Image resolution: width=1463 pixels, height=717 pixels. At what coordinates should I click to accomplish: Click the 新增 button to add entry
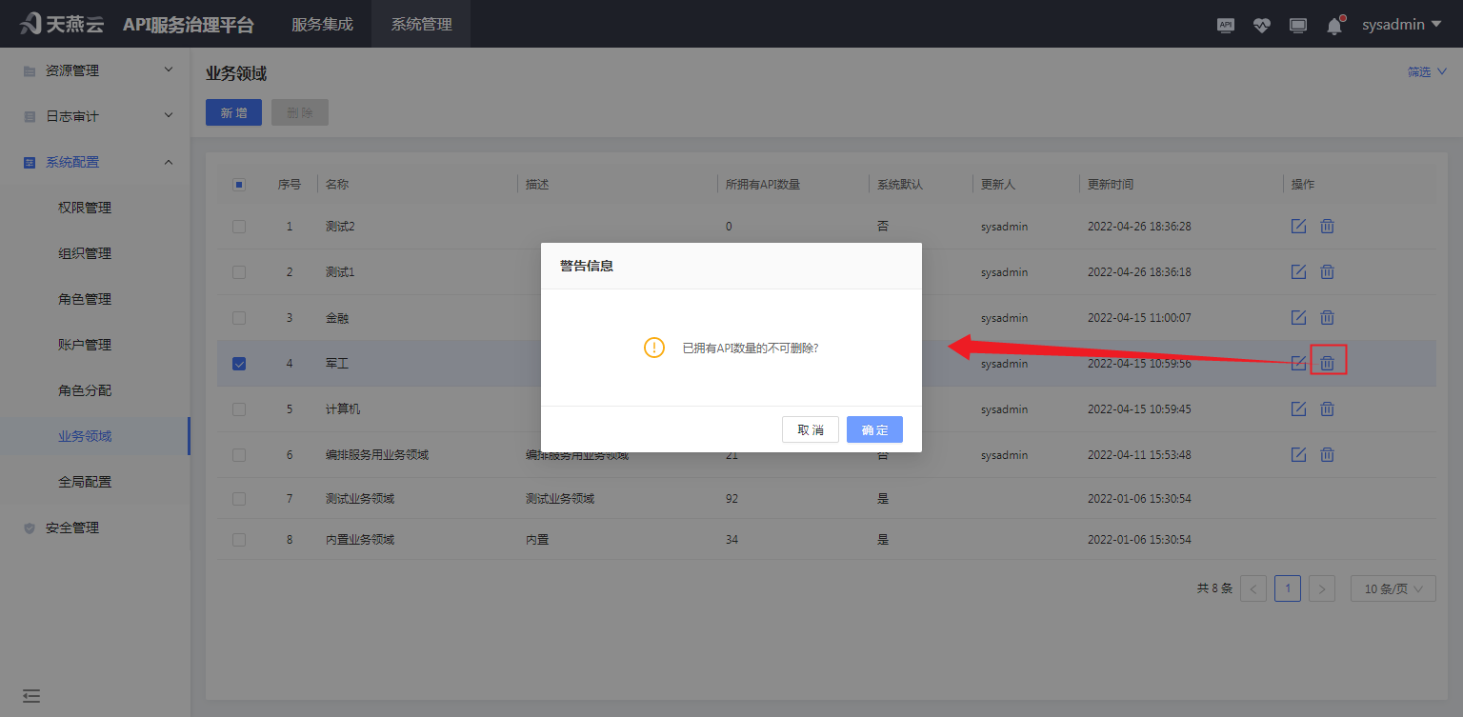pos(233,111)
